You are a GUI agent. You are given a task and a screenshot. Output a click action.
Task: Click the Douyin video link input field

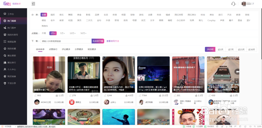[x=66, y=41]
